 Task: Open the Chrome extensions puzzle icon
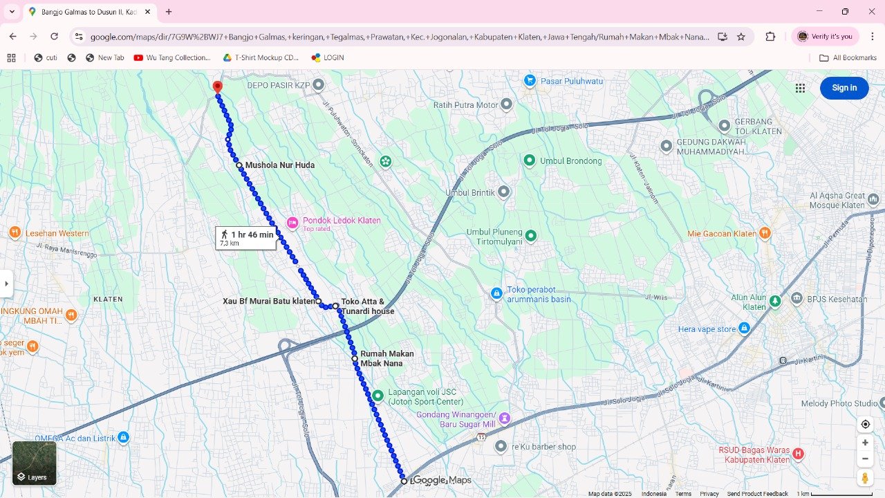tap(770, 37)
